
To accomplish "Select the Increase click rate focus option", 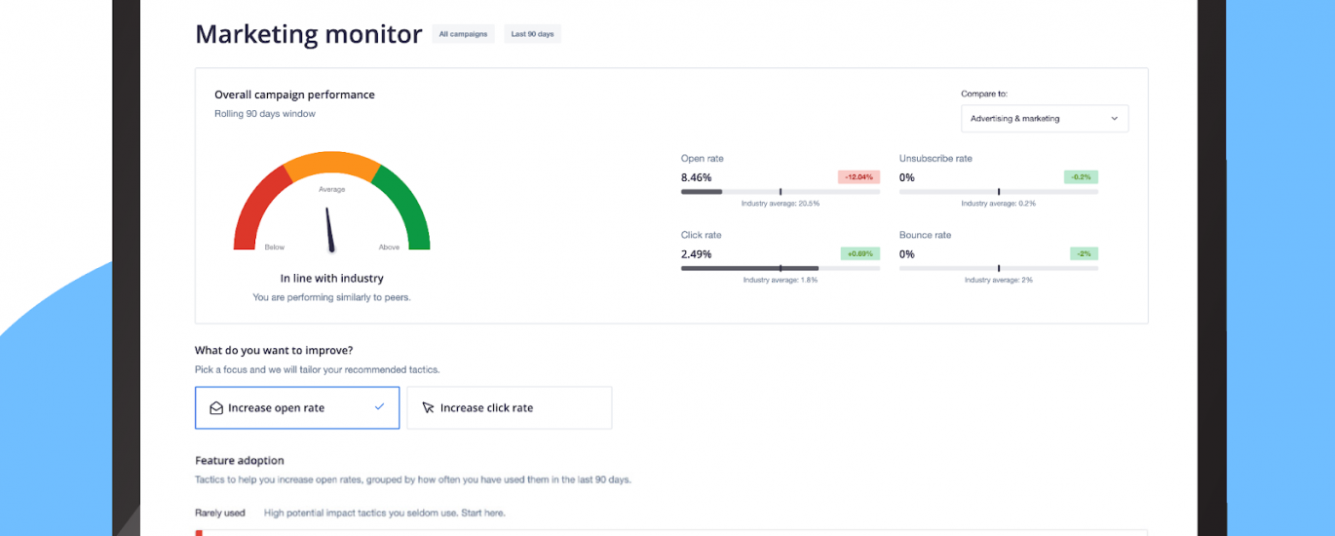I will pyautogui.click(x=509, y=408).
